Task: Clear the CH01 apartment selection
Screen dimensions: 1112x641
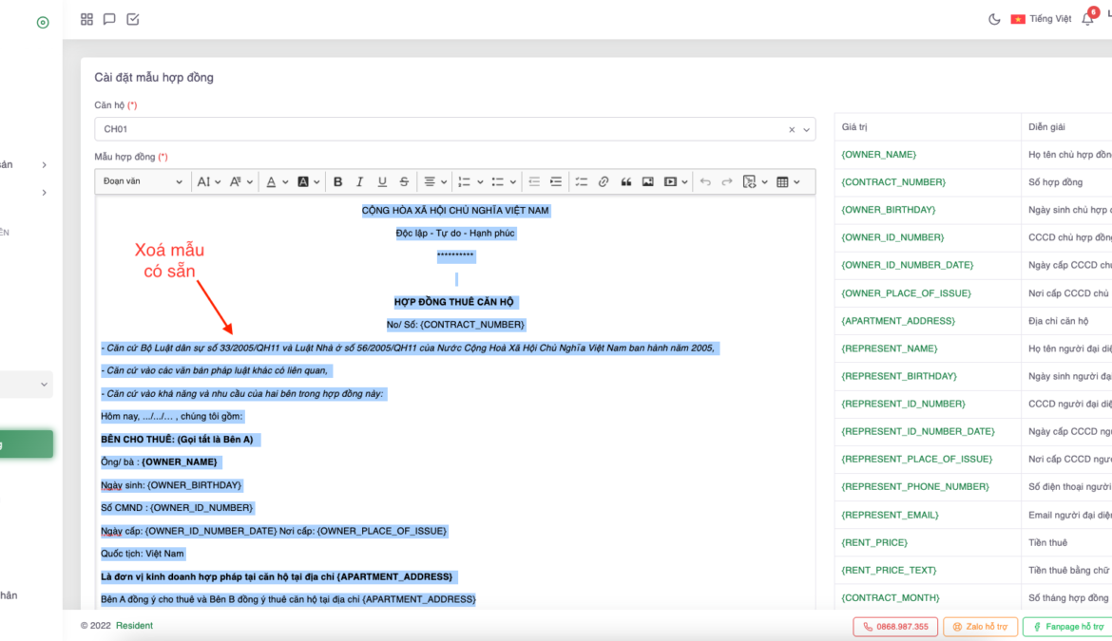Action: (792, 129)
